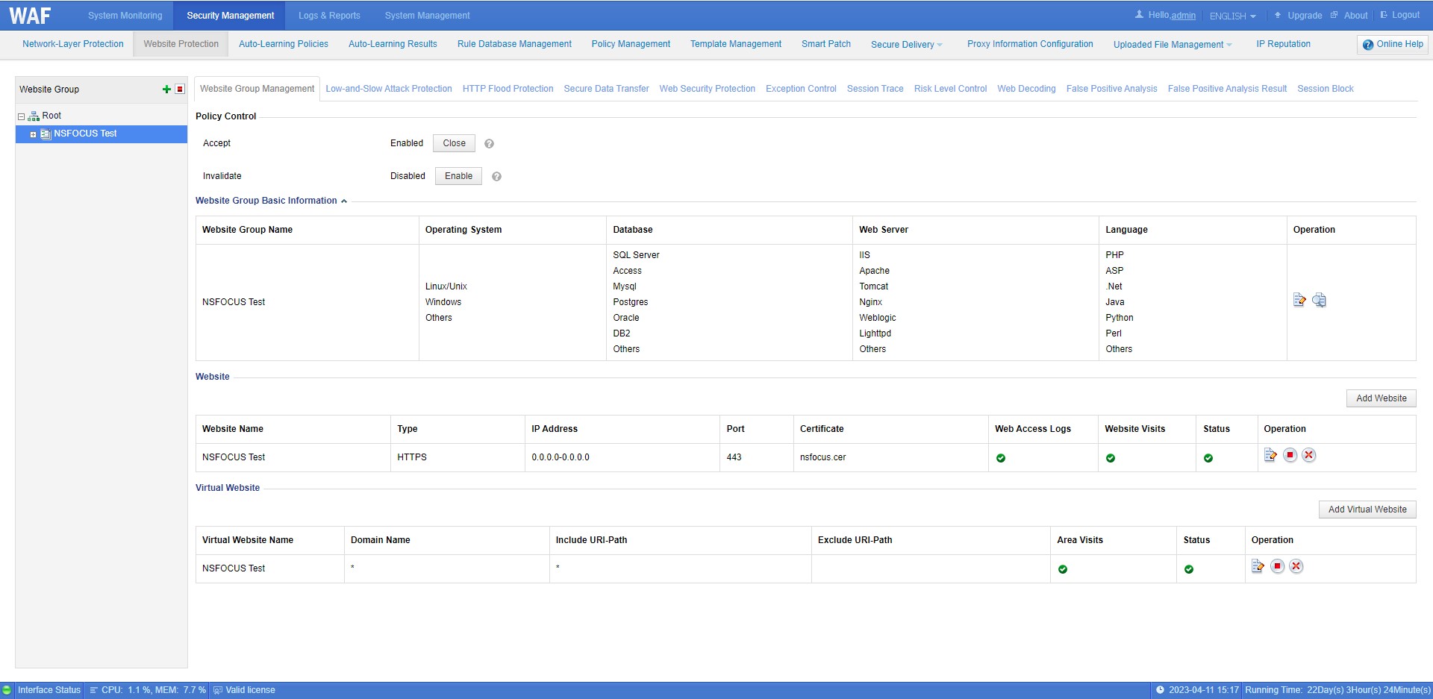
Task: Click edit icon in Website Group Basic Information row
Action: click(1299, 300)
